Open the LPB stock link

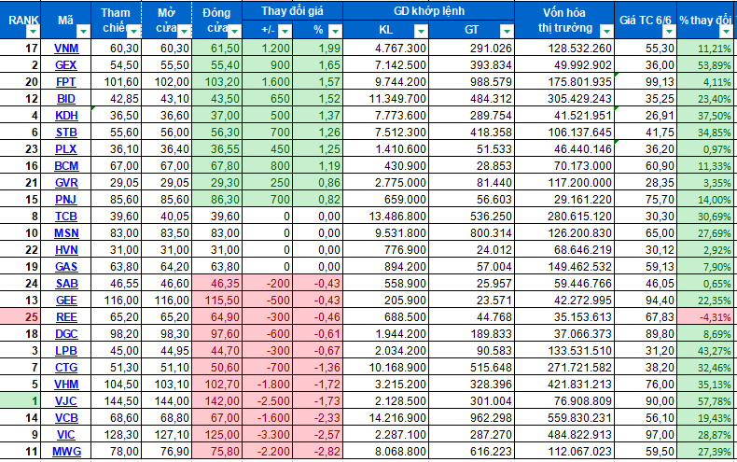pos(66,351)
